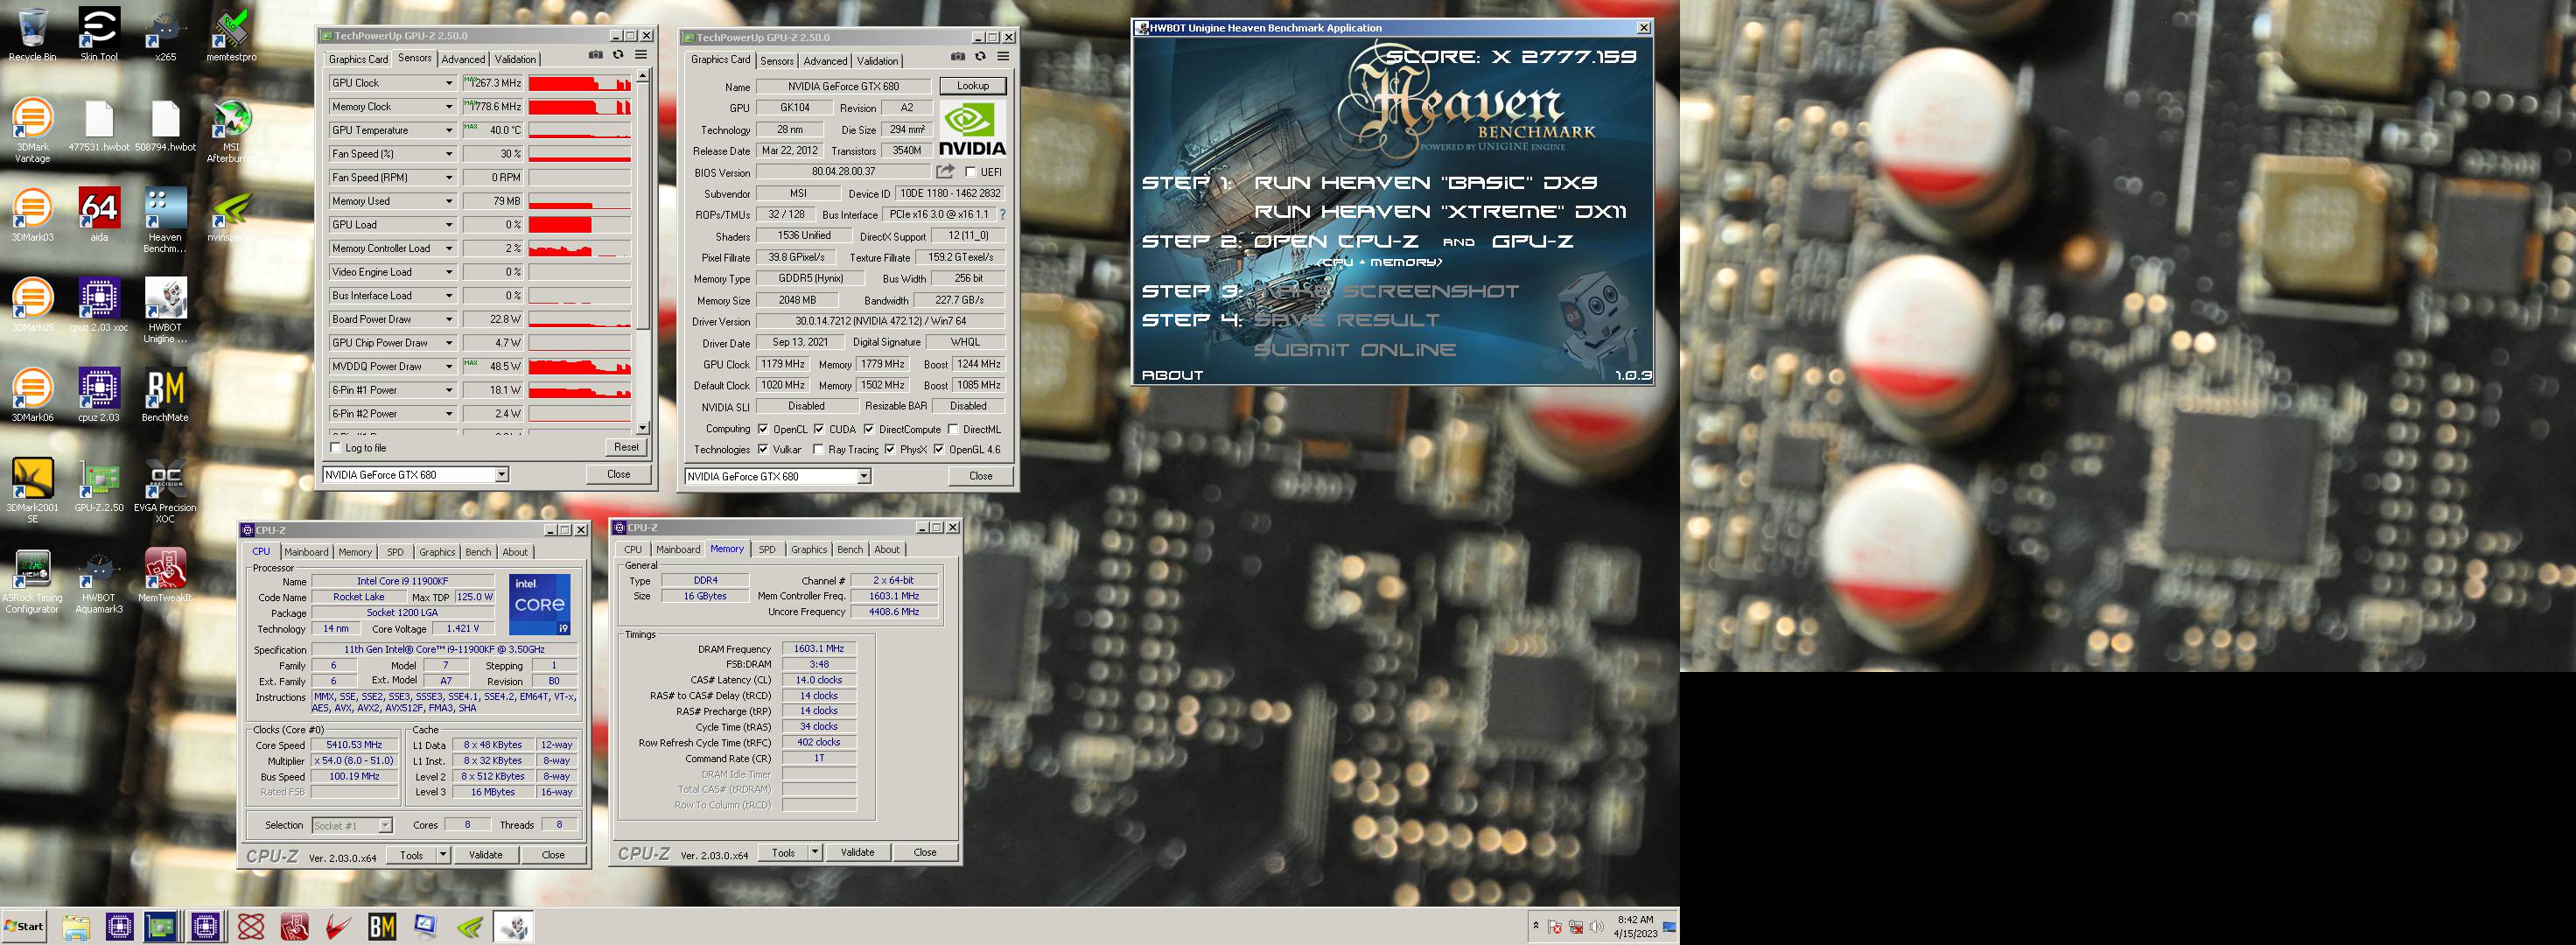2576x945 pixels.
Task: Open 3DMark06 desktop shortcut
Action: click(32, 395)
